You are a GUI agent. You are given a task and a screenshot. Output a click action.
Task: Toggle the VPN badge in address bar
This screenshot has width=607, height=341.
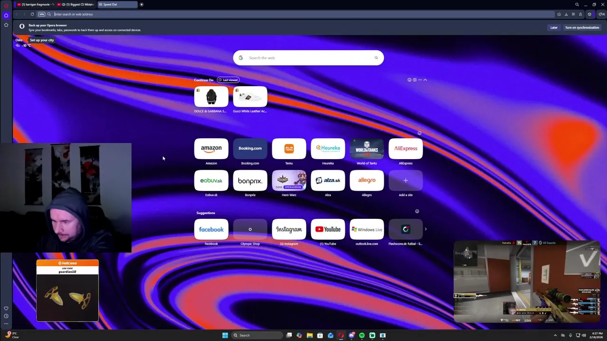pyautogui.click(x=42, y=14)
